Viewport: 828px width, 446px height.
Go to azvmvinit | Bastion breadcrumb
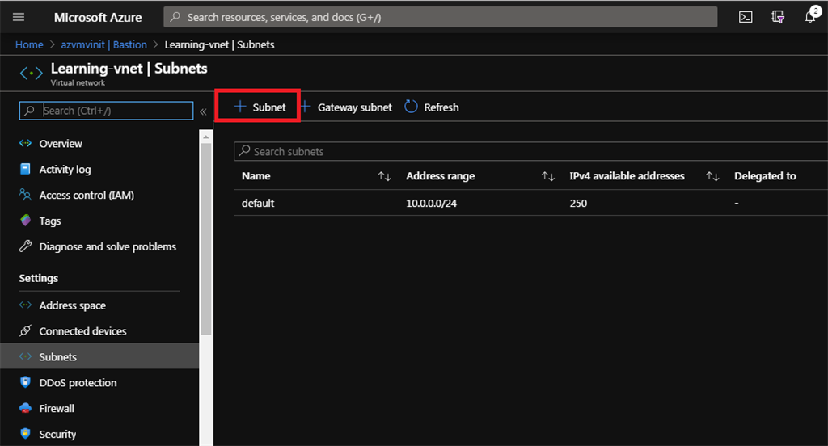pyautogui.click(x=103, y=45)
